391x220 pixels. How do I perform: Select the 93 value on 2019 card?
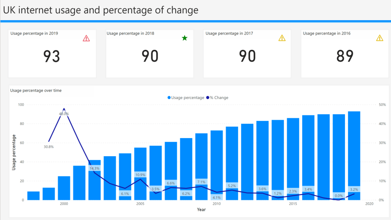[x=51, y=56]
